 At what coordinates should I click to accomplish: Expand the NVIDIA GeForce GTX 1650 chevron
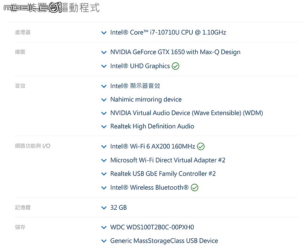pyautogui.click(x=104, y=52)
